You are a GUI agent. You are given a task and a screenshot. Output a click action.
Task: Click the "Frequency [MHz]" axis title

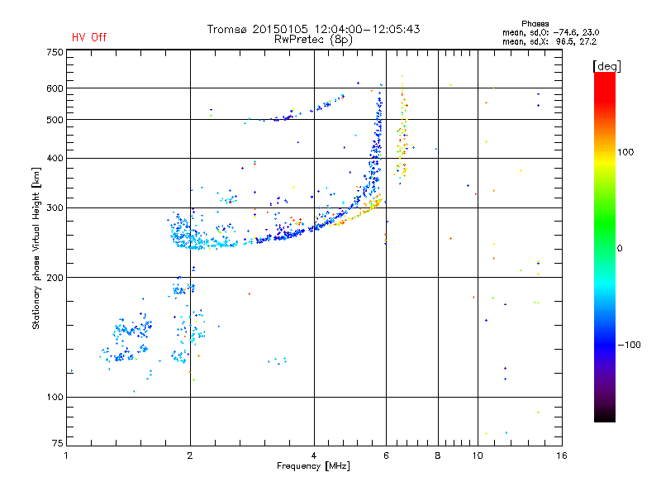click(x=313, y=466)
